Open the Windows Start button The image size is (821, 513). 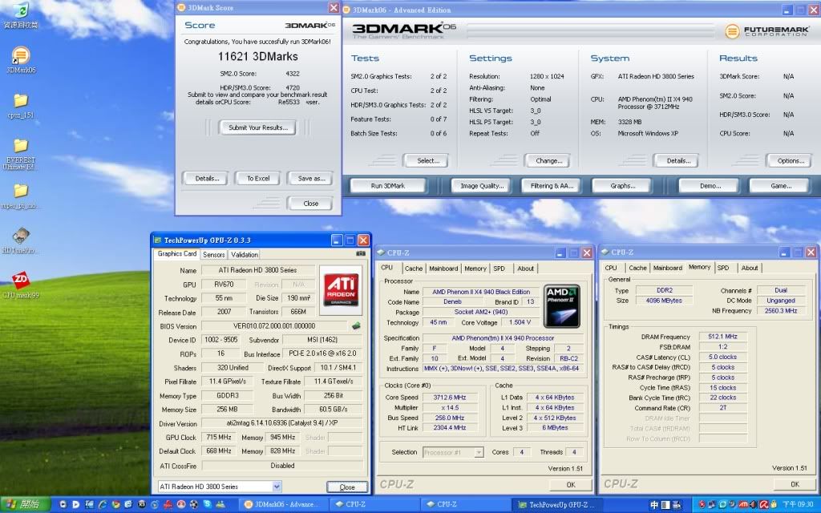coord(25,505)
